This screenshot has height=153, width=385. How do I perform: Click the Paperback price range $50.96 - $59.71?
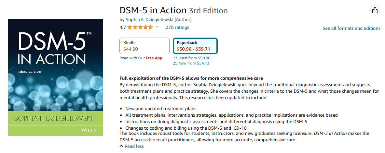[194, 49]
